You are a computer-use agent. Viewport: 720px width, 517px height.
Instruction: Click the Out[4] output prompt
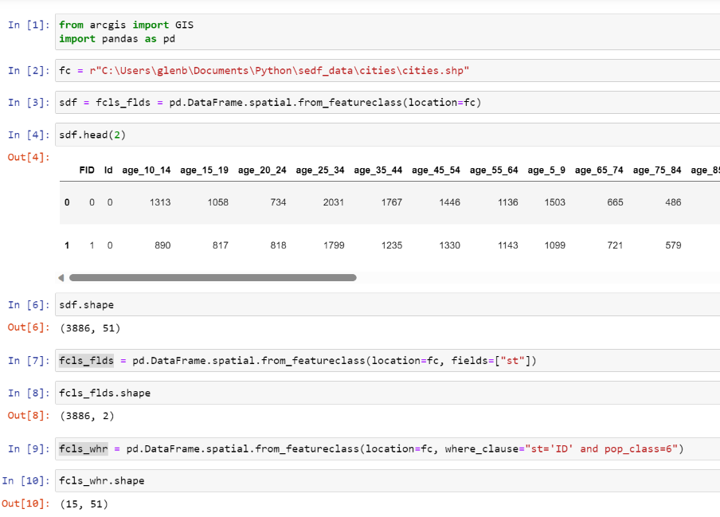click(29, 157)
